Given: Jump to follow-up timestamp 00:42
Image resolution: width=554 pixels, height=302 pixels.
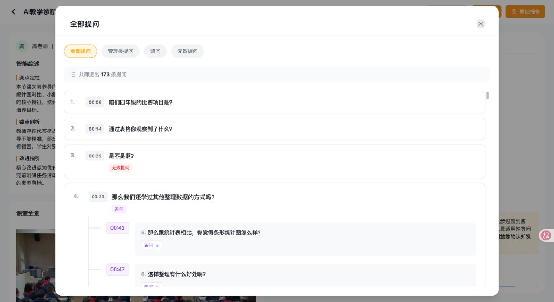Looking at the screenshot, I should (117, 228).
